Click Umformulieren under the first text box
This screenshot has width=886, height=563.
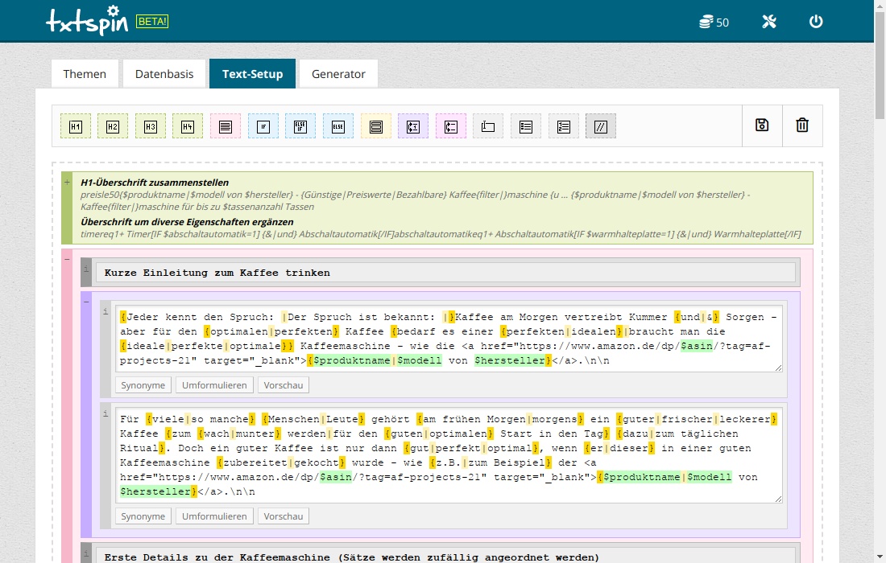pyautogui.click(x=214, y=385)
